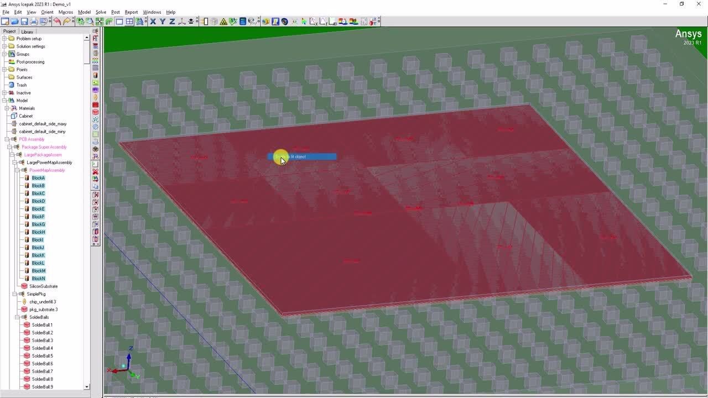Click the Rotate about screen normal icon
This screenshot has width=708, height=398.
pos(109,22)
